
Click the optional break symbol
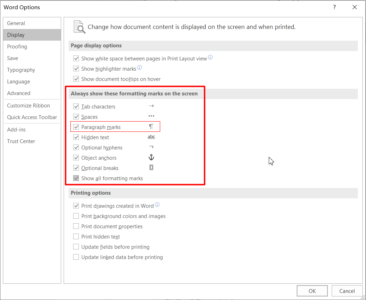[151, 167]
